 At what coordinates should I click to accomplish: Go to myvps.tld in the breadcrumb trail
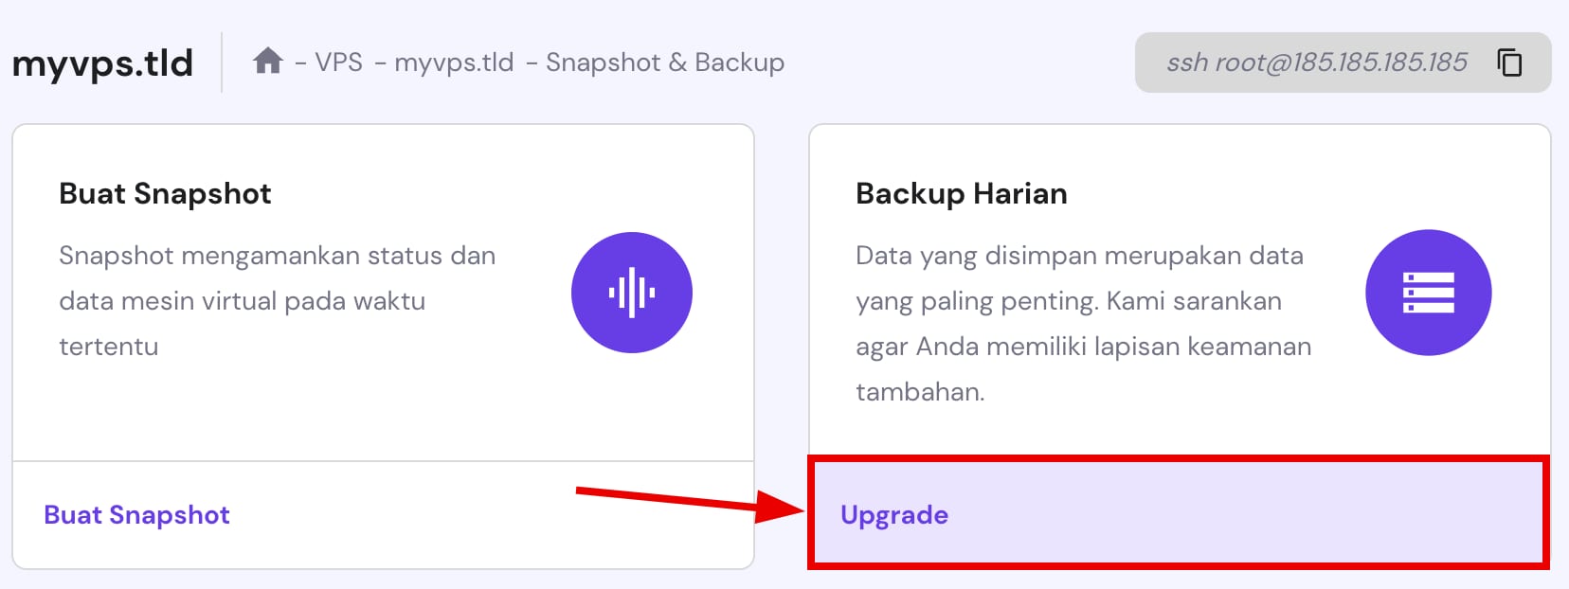point(454,62)
